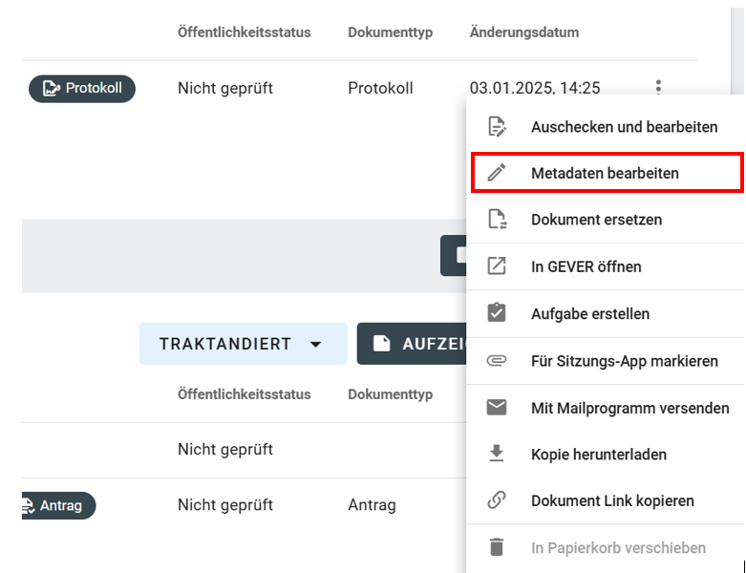Click the replace document icon
This screenshot has width=746, height=573.
[497, 220]
